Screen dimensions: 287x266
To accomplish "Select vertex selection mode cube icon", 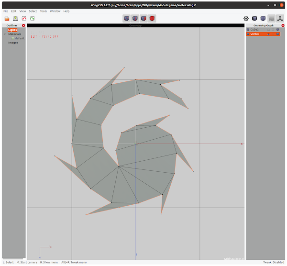I will pos(126,19).
